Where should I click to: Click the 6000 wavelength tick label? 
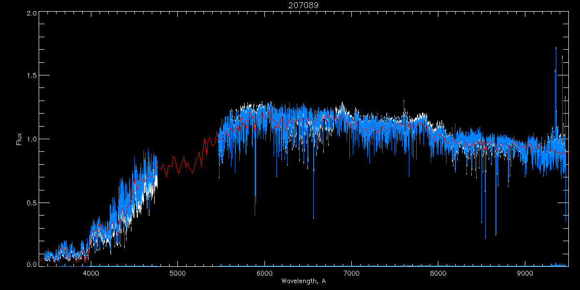(264, 273)
